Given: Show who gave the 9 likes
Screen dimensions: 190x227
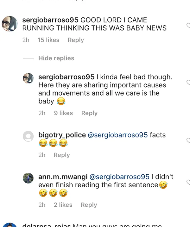Looking at the screenshot, I should tap(63, 113).
